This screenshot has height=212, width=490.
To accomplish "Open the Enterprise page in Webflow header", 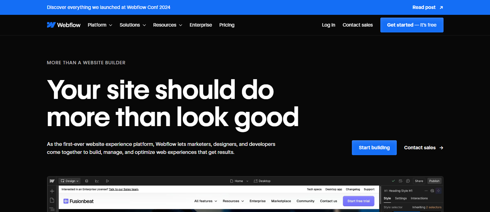I will [x=201, y=25].
